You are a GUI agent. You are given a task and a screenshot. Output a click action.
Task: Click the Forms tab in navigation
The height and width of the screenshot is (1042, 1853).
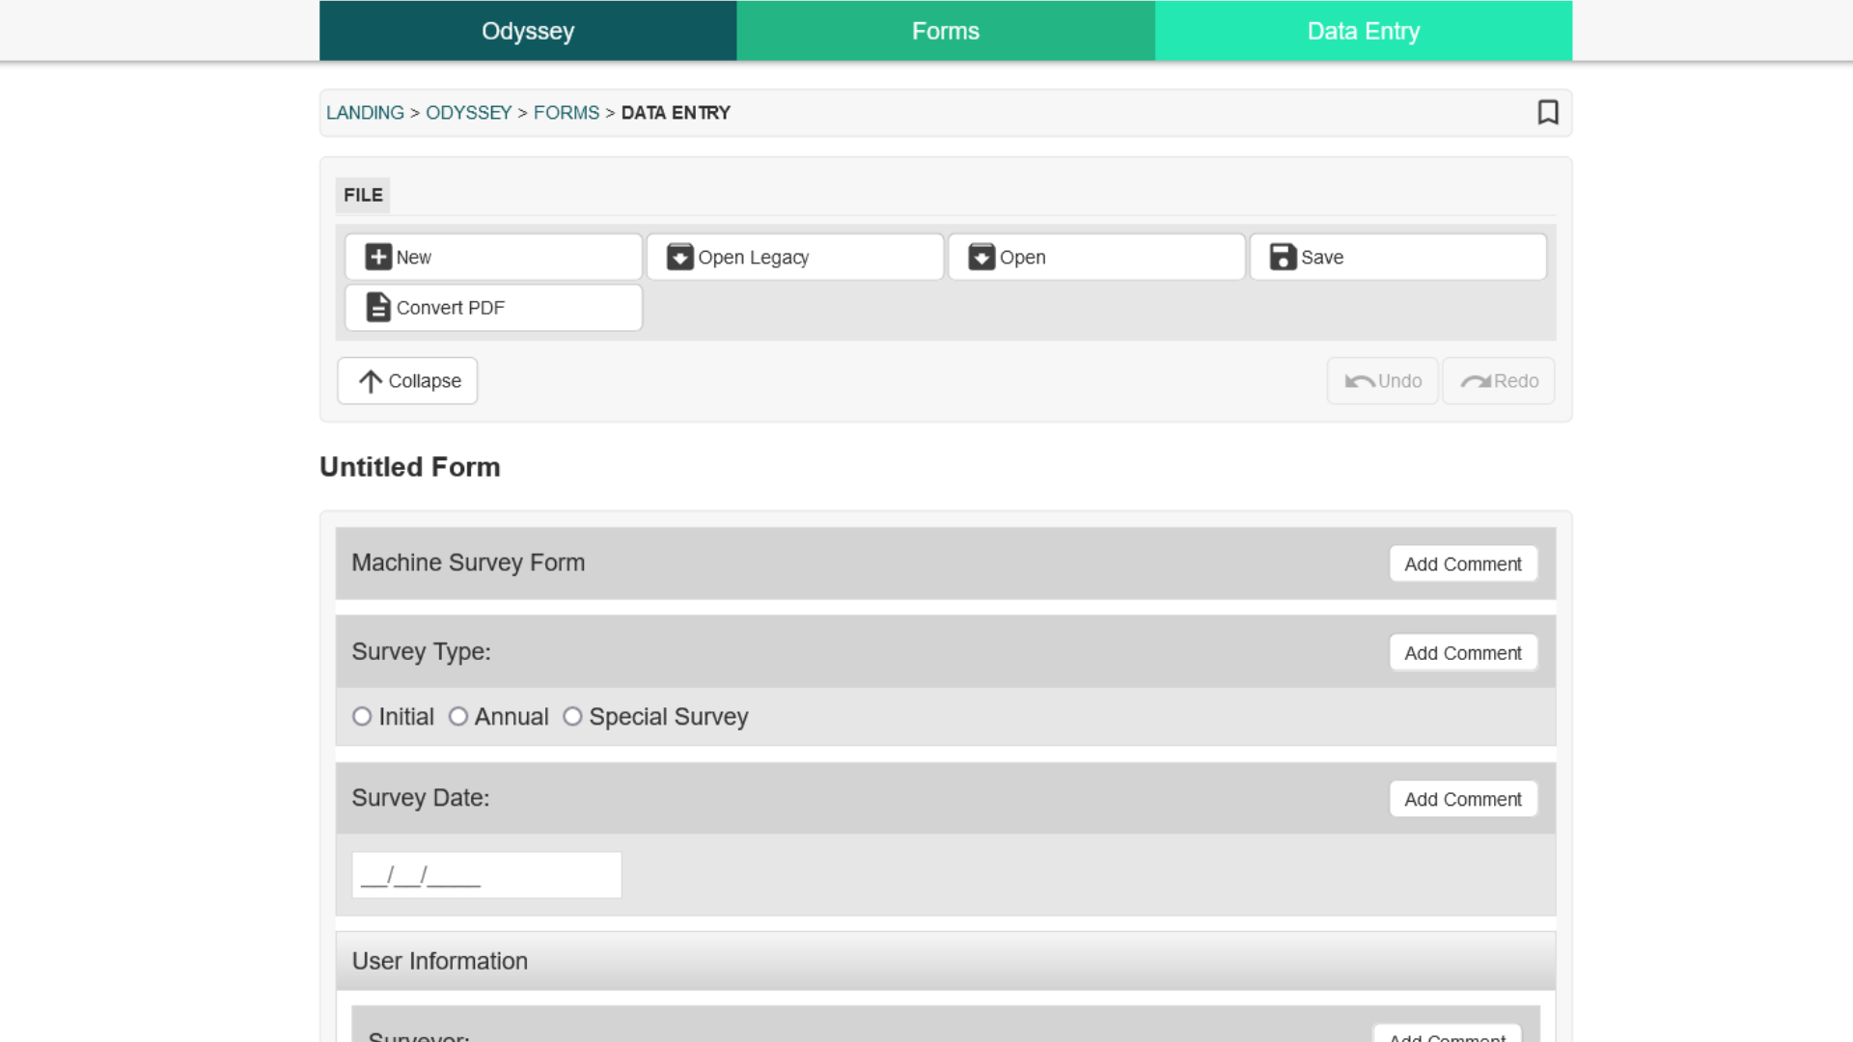tap(946, 31)
